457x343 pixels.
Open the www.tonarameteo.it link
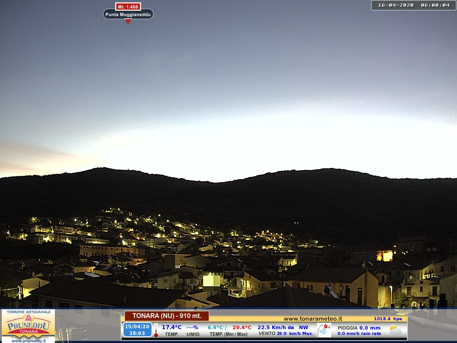[313, 319]
